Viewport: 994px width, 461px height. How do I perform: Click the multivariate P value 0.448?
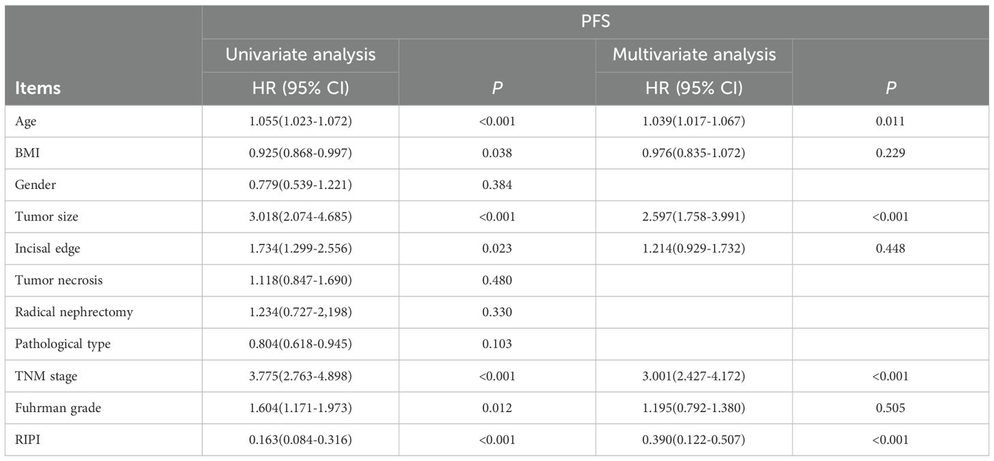(x=891, y=249)
